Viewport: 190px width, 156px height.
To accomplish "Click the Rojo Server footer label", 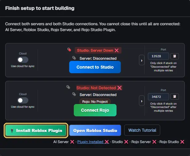I will click(x=141, y=142).
